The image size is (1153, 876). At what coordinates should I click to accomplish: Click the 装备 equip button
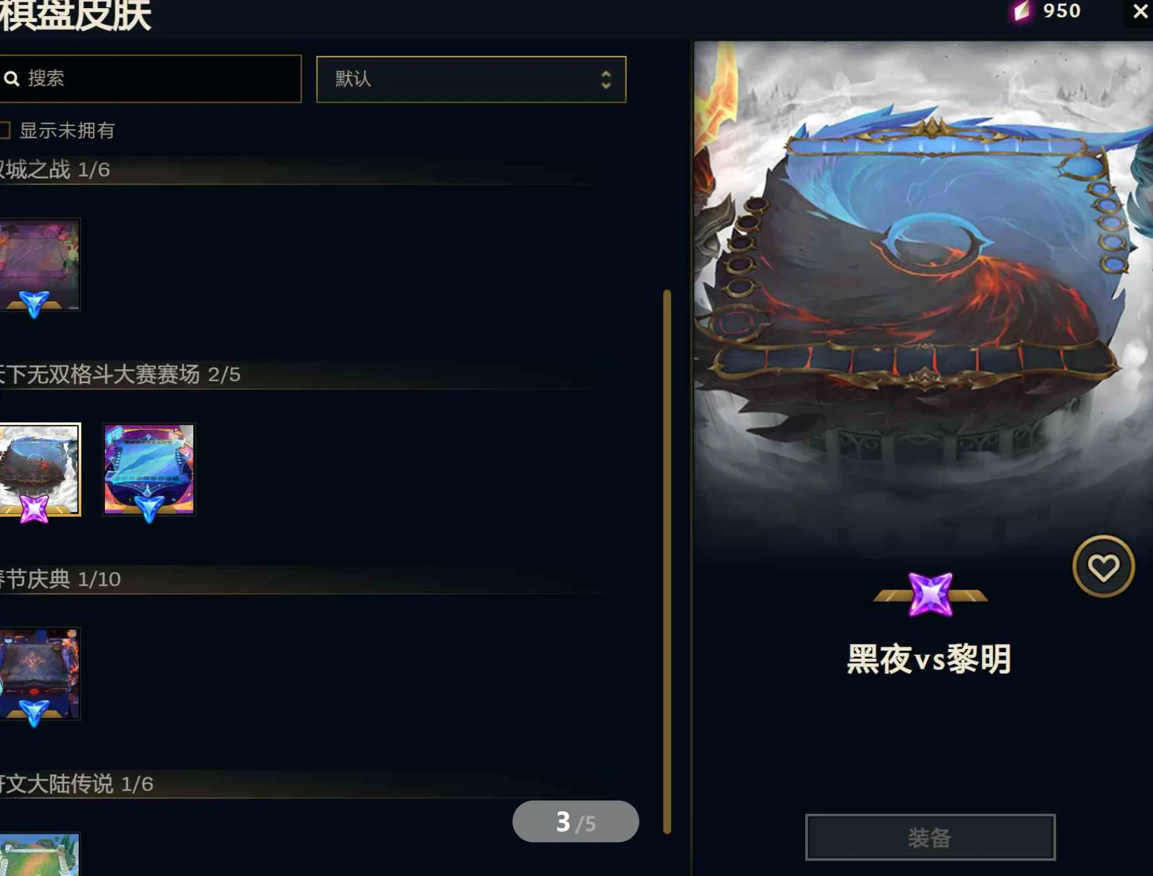[930, 837]
